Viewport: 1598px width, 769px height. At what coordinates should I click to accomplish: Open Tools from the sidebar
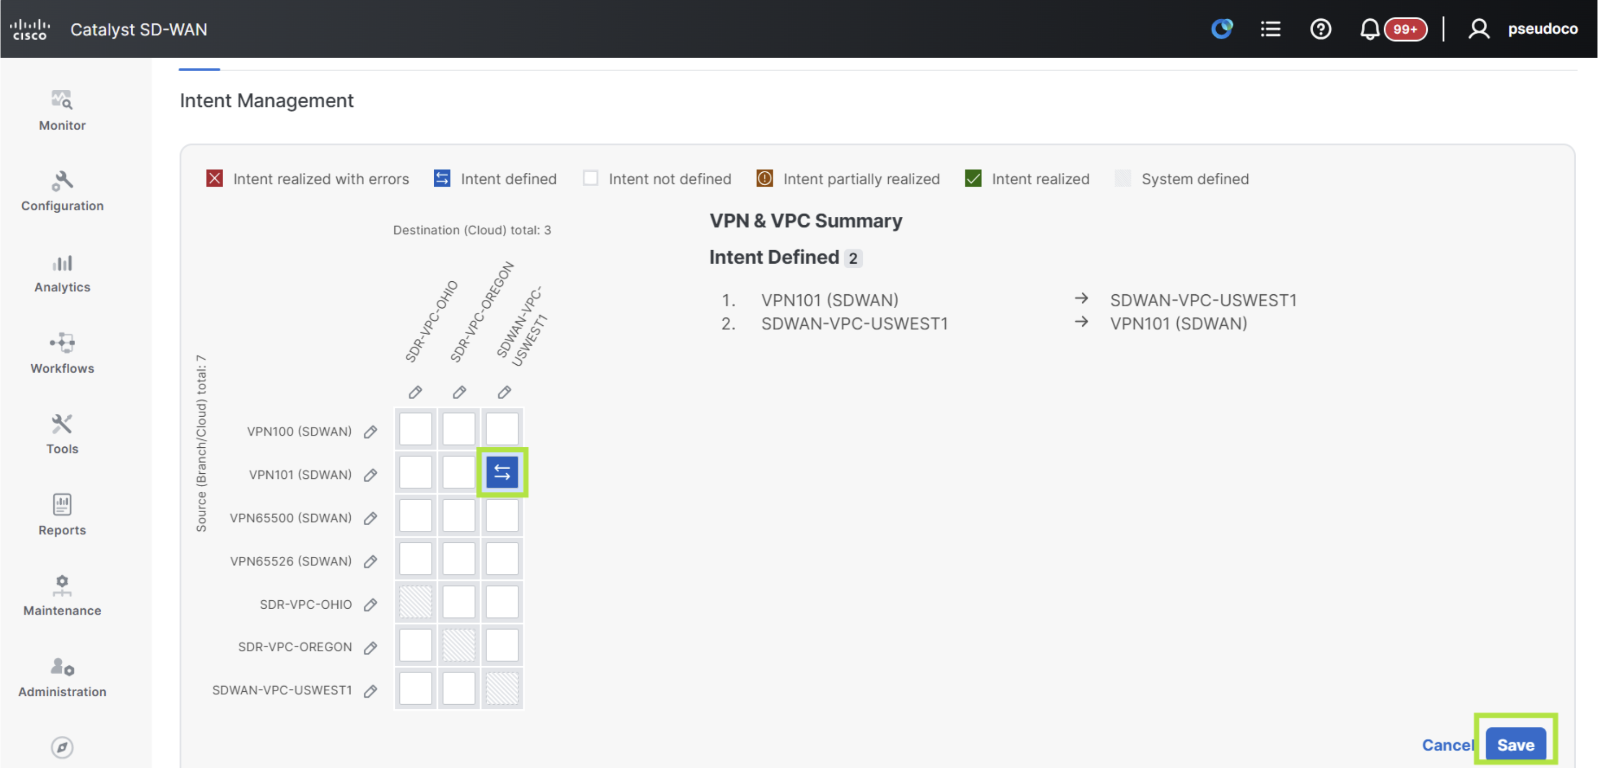(x=62, y=434)
